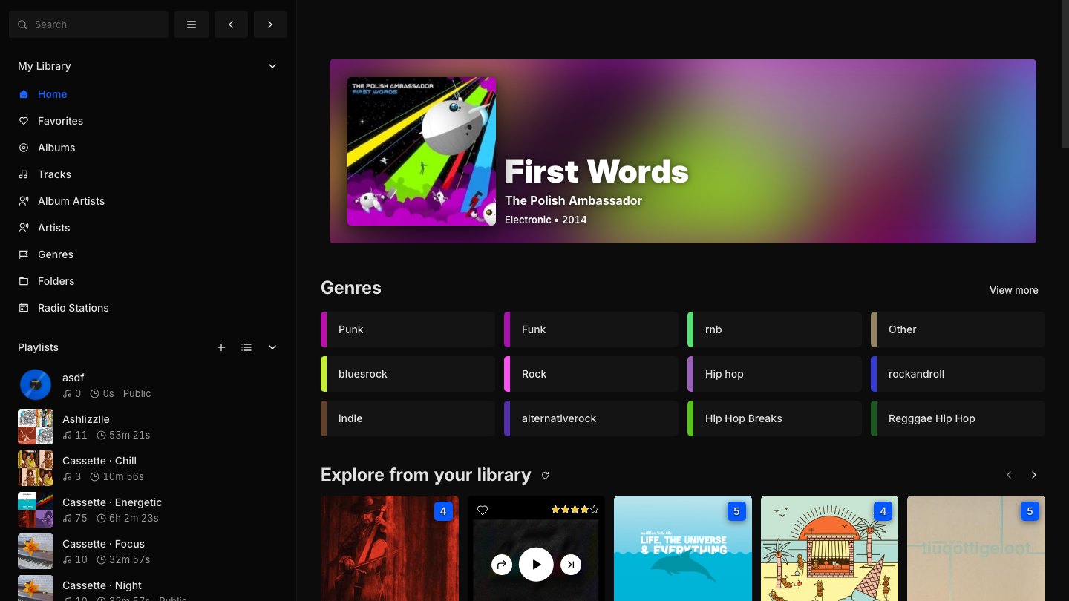Open Tracks in the sidebar
The height and width of the screenshot is (601, 1069).
click(x=148, y=174)
